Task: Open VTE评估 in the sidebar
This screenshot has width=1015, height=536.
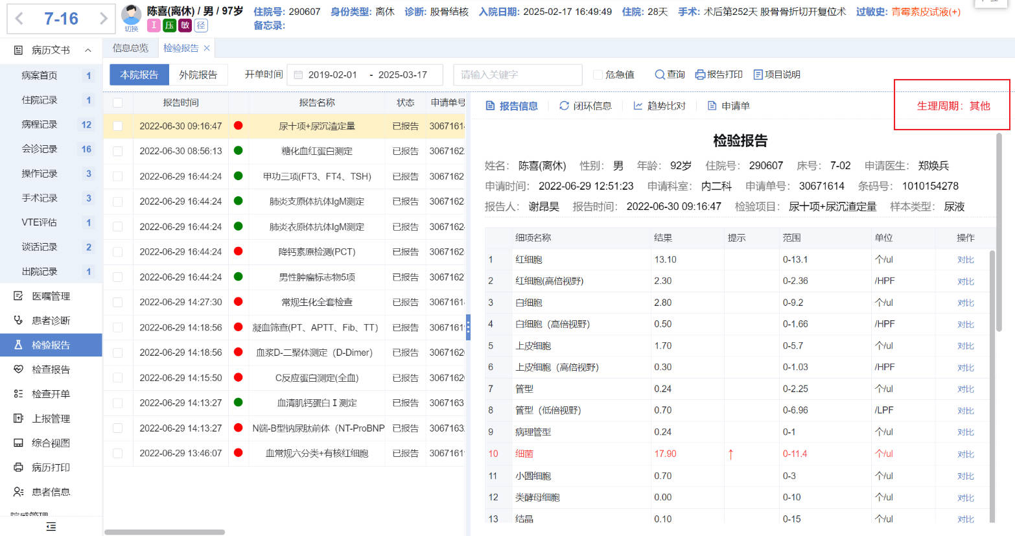Action: click(x=51, y=223)
